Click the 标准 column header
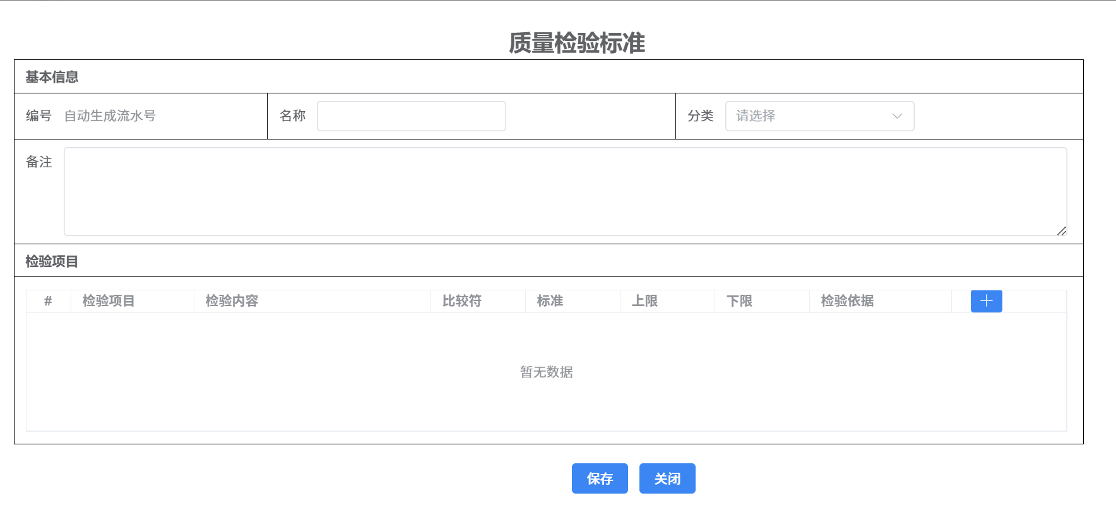 click(550, 301)
